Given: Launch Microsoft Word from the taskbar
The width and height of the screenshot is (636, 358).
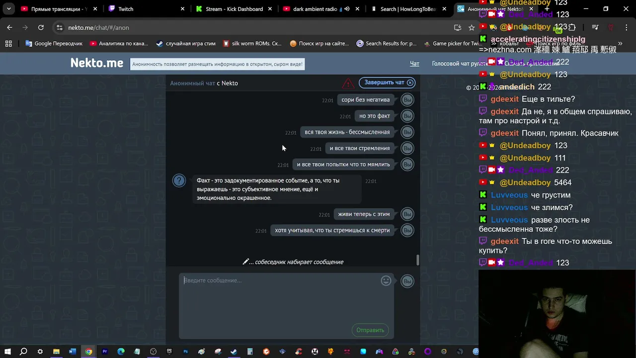Looking at the screenshot, I should [73, 352].
